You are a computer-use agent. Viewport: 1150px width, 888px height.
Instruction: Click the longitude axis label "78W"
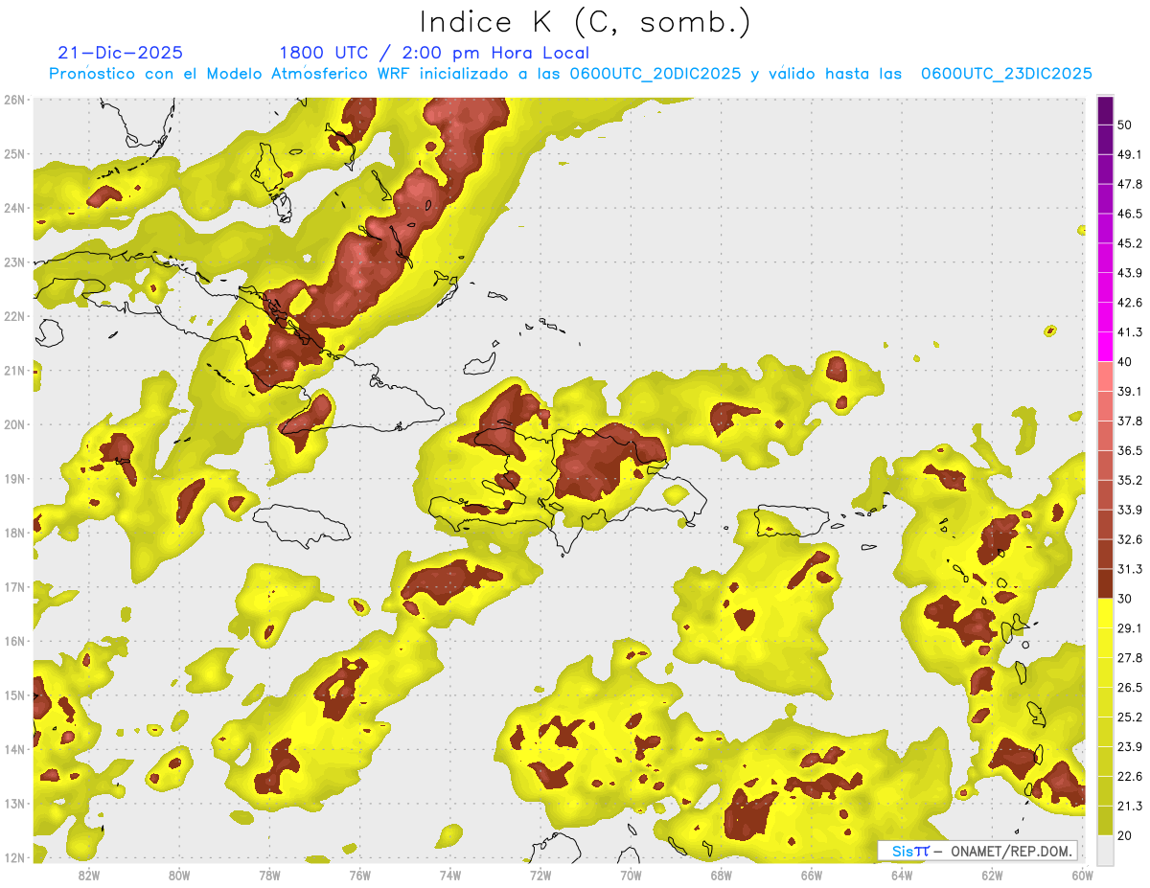click(x=269, y=876)
